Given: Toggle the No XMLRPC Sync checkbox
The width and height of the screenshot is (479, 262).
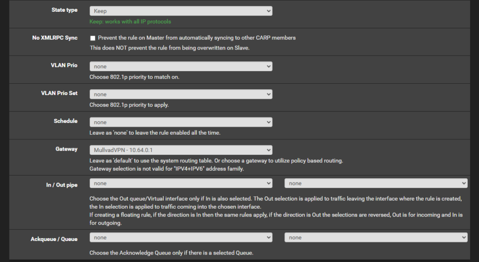Looking at the screenshot, I should point(93,38).
